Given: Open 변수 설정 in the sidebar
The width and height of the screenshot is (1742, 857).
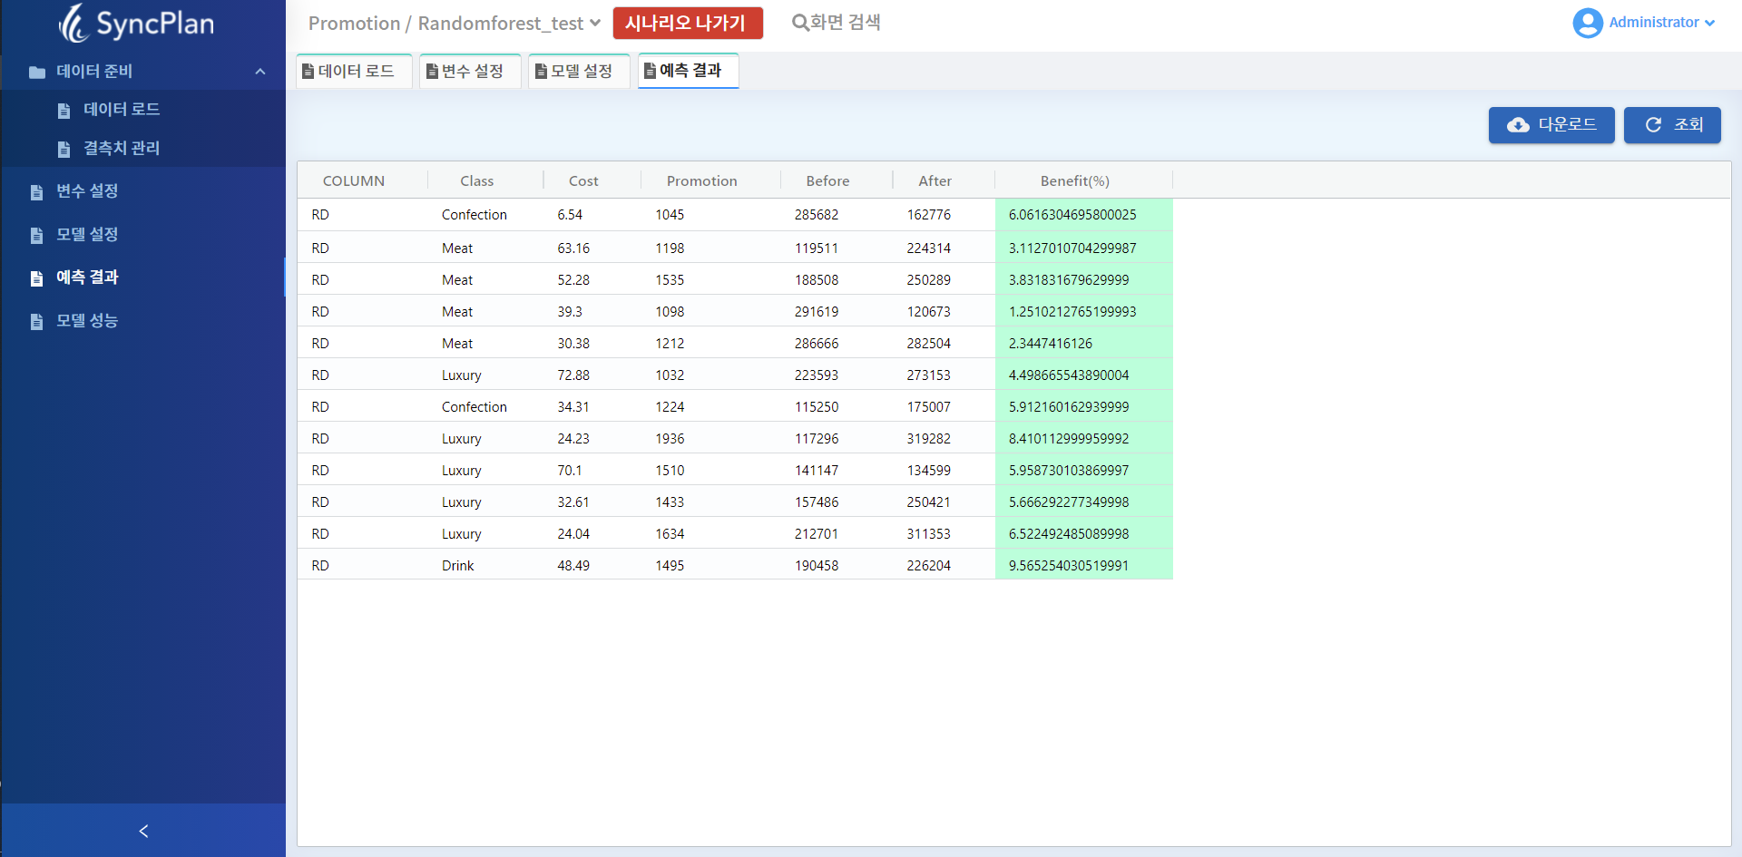Looking at the screenshot, I should [x=87, y=191].
